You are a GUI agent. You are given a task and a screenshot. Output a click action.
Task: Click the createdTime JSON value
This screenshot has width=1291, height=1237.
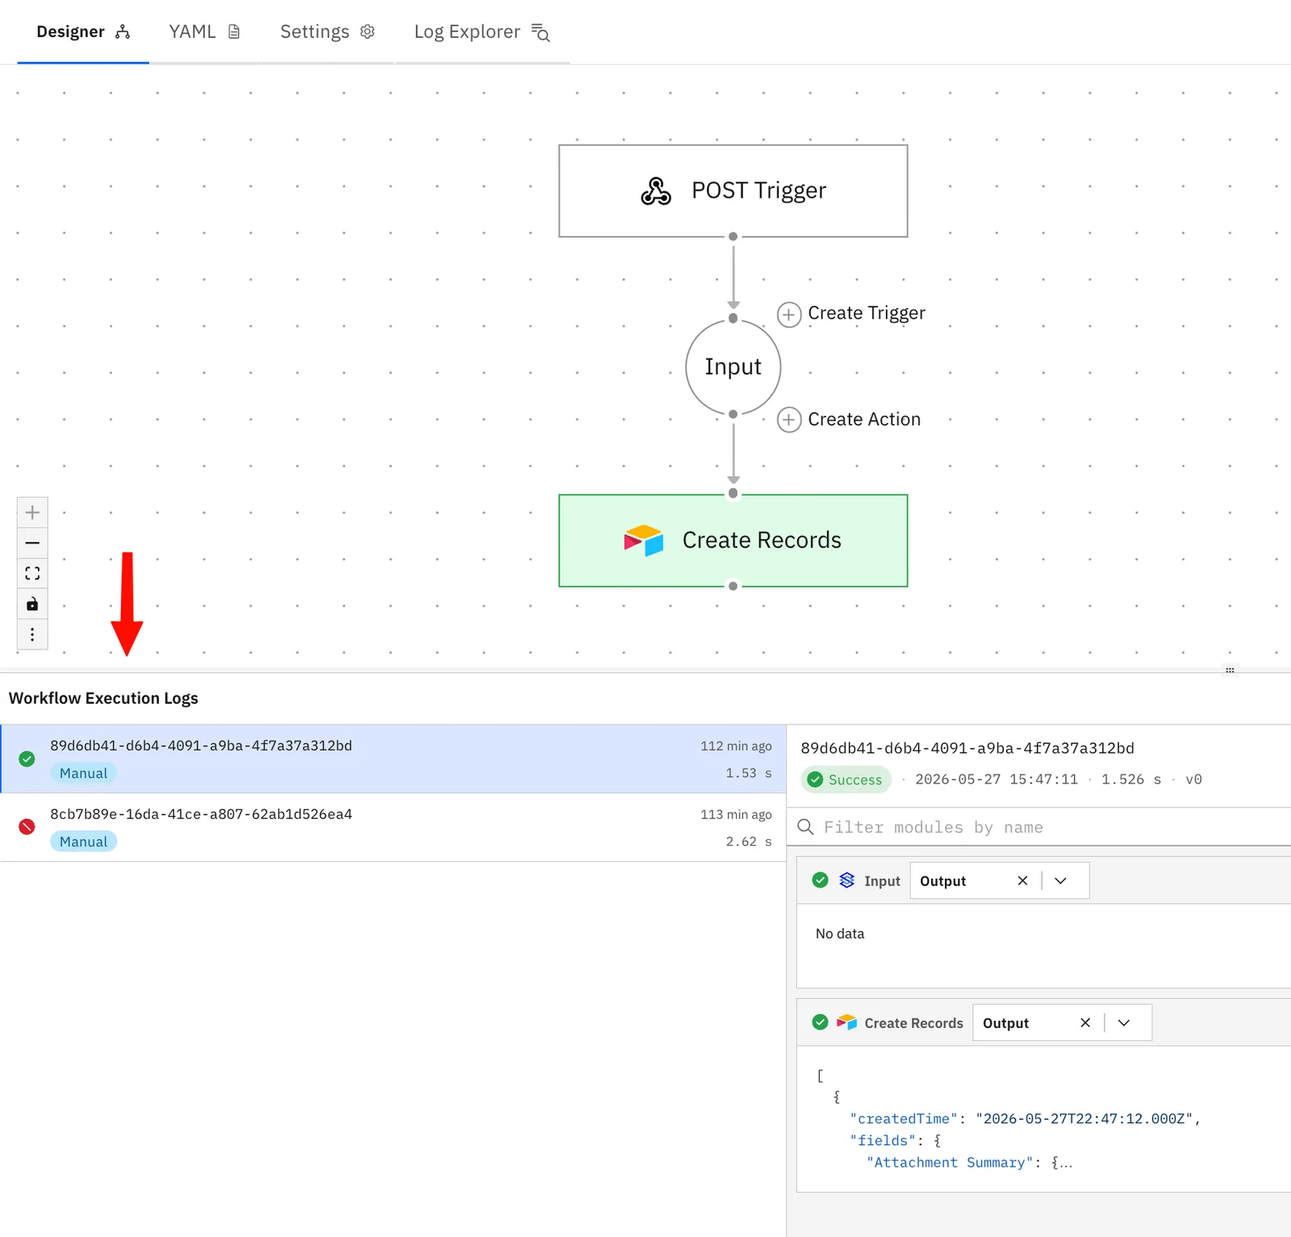[1084, 1119]
